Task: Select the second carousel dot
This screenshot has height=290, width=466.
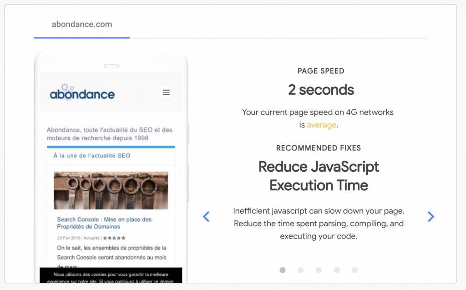Action: pyautogui.click(x=300, y=270)
